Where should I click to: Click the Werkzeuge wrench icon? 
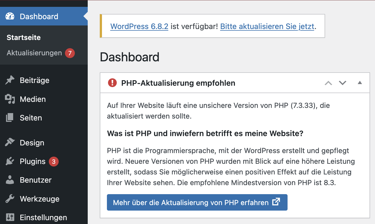10,199
